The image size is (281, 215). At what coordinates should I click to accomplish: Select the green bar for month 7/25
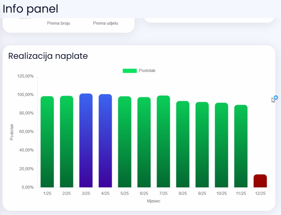click(163, 141)
